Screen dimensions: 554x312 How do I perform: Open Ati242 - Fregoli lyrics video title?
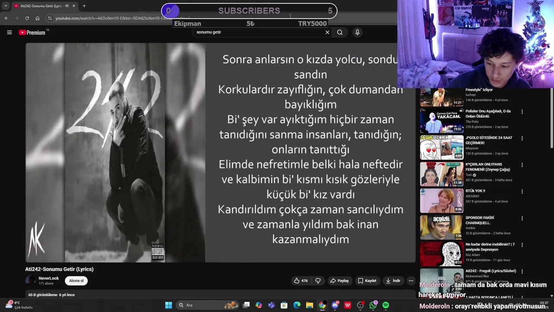[x=491, y=271]
